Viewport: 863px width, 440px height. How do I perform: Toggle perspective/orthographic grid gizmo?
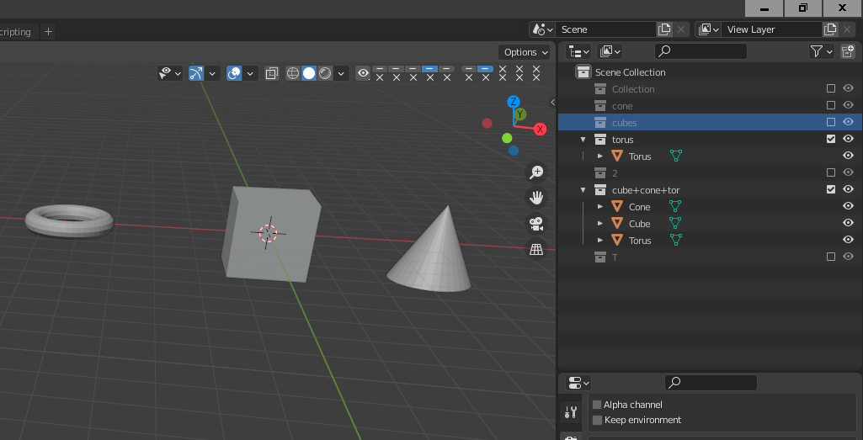[535, 249]
